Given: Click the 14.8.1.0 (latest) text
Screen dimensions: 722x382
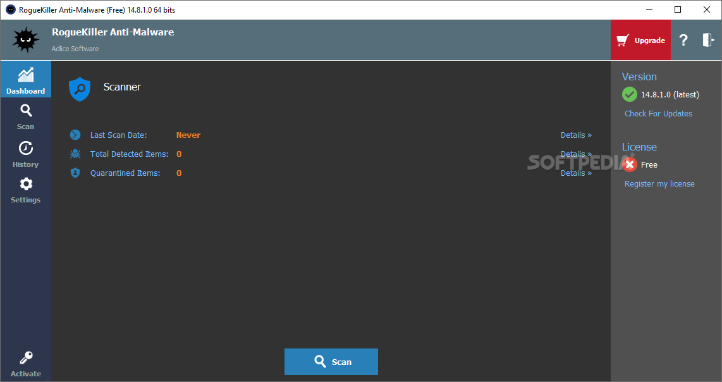Looking at the screenshot, I should 670,94.
